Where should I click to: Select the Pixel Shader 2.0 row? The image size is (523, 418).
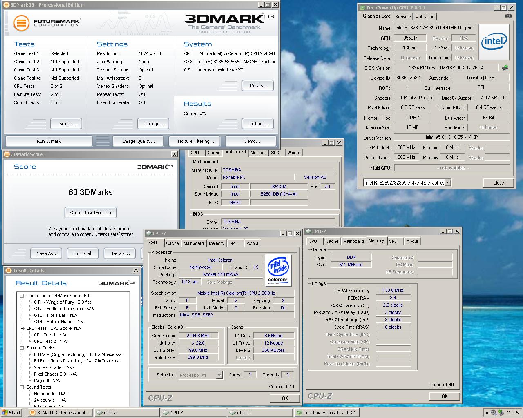point(56,374)
